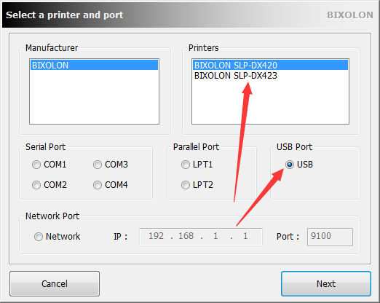This screenshot has width=380, height=303.
Task: Click the last IP octet field
Action: click(245, 236)
